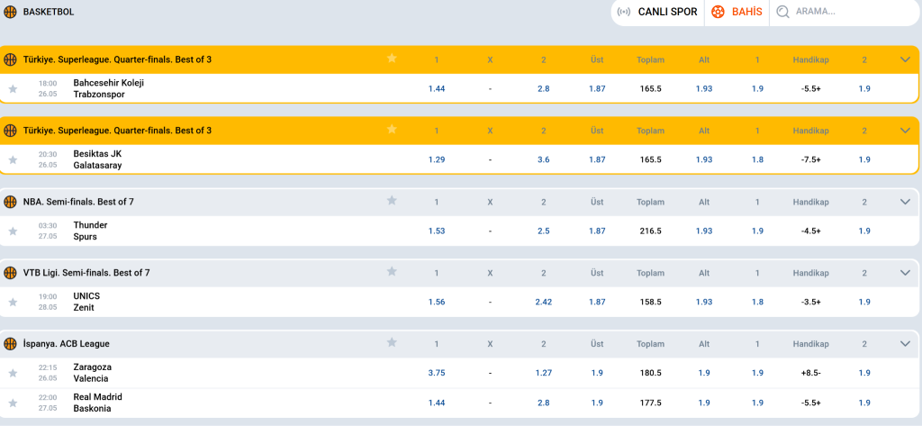
Task: Bet 3.75 on Zaragoza win
Action: pyautogui.click(x=437, y=373)
